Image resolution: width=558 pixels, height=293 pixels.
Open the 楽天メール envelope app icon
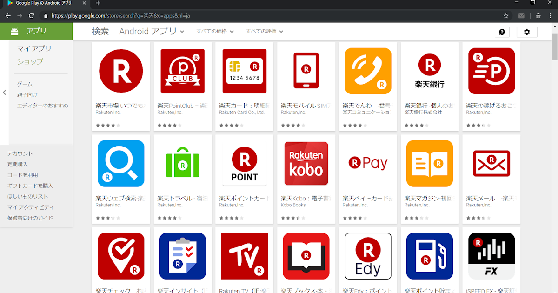coord(492,163)
